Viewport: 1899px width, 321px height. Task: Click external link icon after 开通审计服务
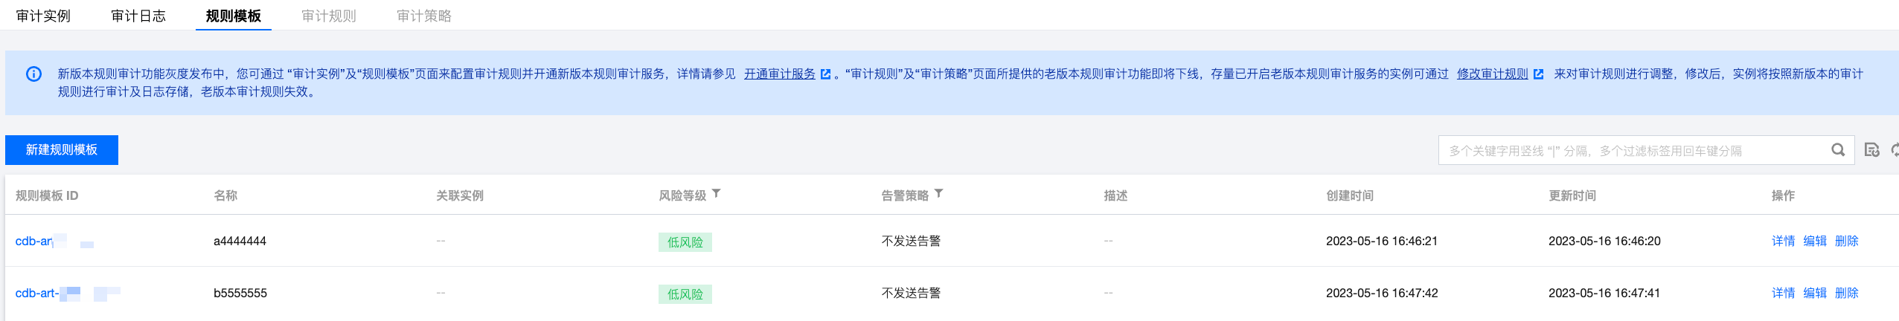tap(825, 74)
